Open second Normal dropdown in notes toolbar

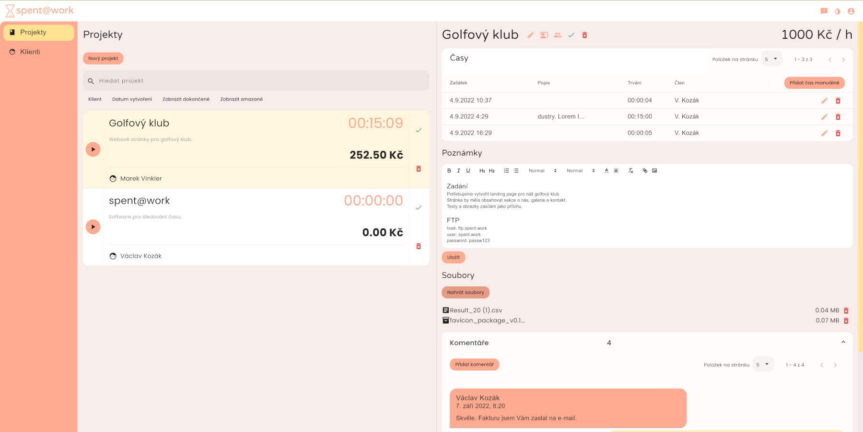tap(581, 171)
